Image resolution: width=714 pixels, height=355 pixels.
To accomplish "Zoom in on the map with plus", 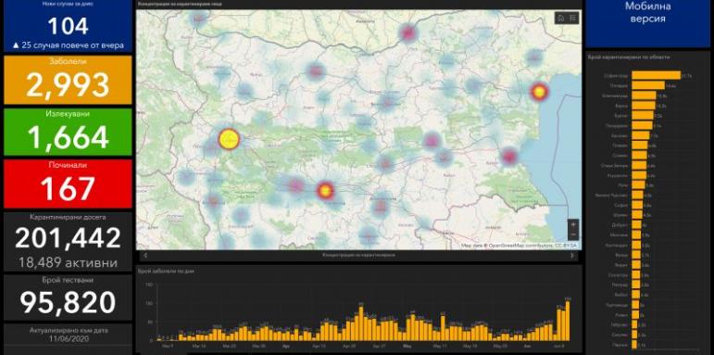I will tap(573, 224).
